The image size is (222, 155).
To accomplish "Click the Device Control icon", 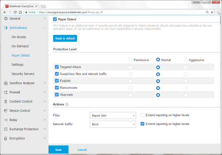I will coord(6,111).
